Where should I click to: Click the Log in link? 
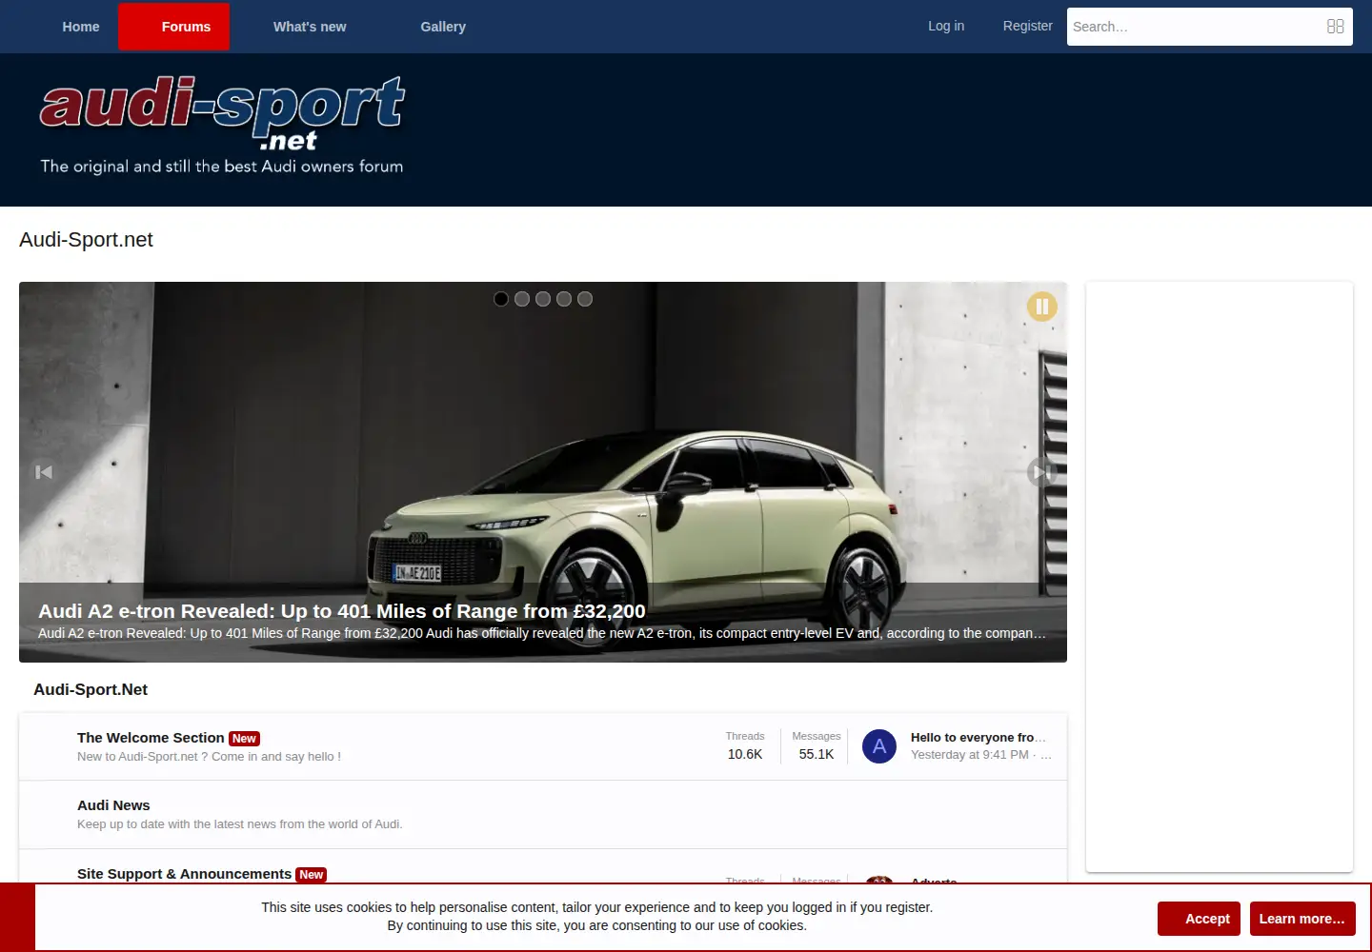coord(946,26)
